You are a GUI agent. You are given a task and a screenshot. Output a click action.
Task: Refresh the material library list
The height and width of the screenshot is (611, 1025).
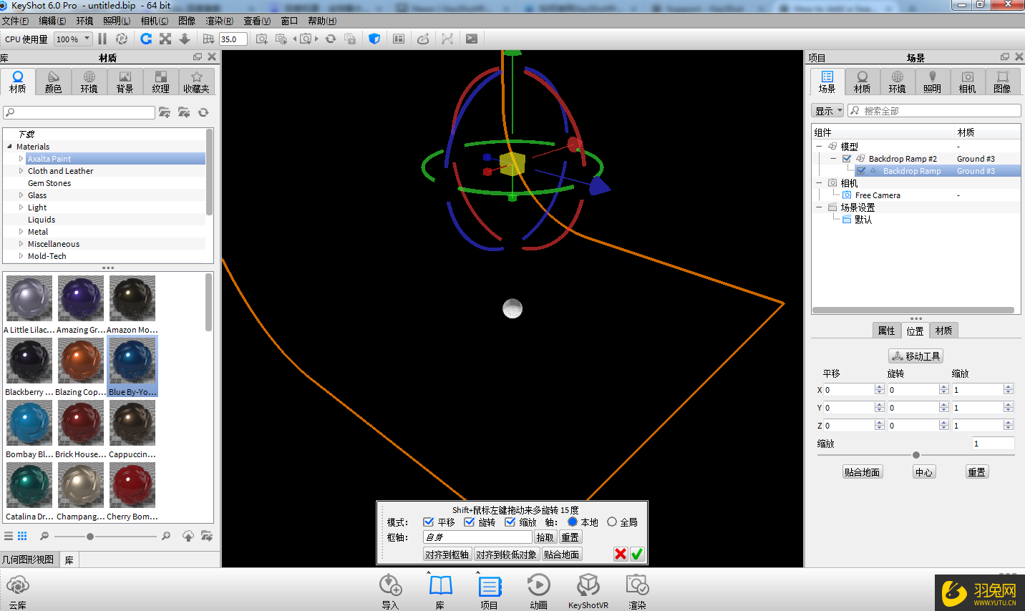tap(203, 112)
